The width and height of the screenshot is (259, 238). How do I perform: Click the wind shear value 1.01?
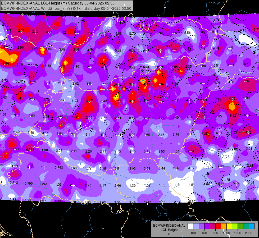(x=147, y=185)
